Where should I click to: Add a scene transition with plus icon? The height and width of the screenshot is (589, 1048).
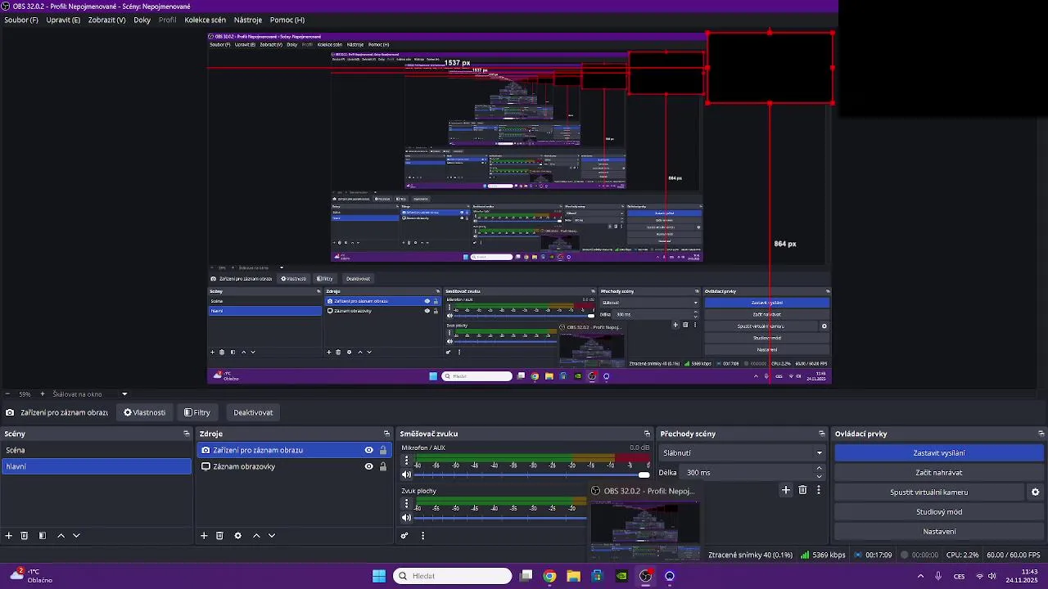coord(786,490)
